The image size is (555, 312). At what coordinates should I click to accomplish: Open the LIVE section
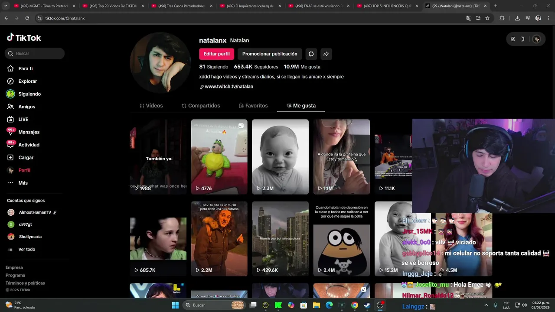(x=23, y=119)
